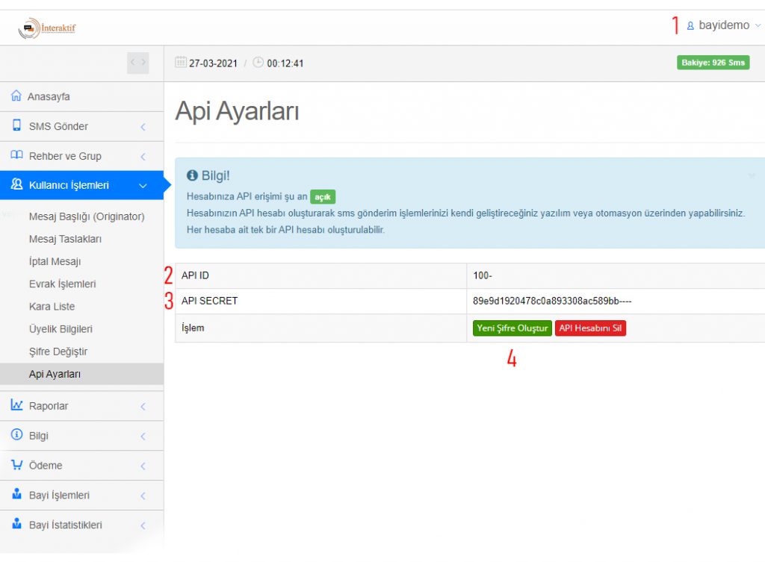This screenshot has height=562, width=765.
Task: Click the Bilgi info circle icon
Action: [x=16, y=435]
